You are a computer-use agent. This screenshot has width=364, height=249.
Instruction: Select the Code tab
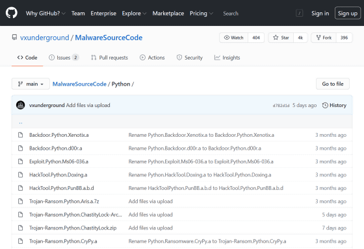click(27, 58)
